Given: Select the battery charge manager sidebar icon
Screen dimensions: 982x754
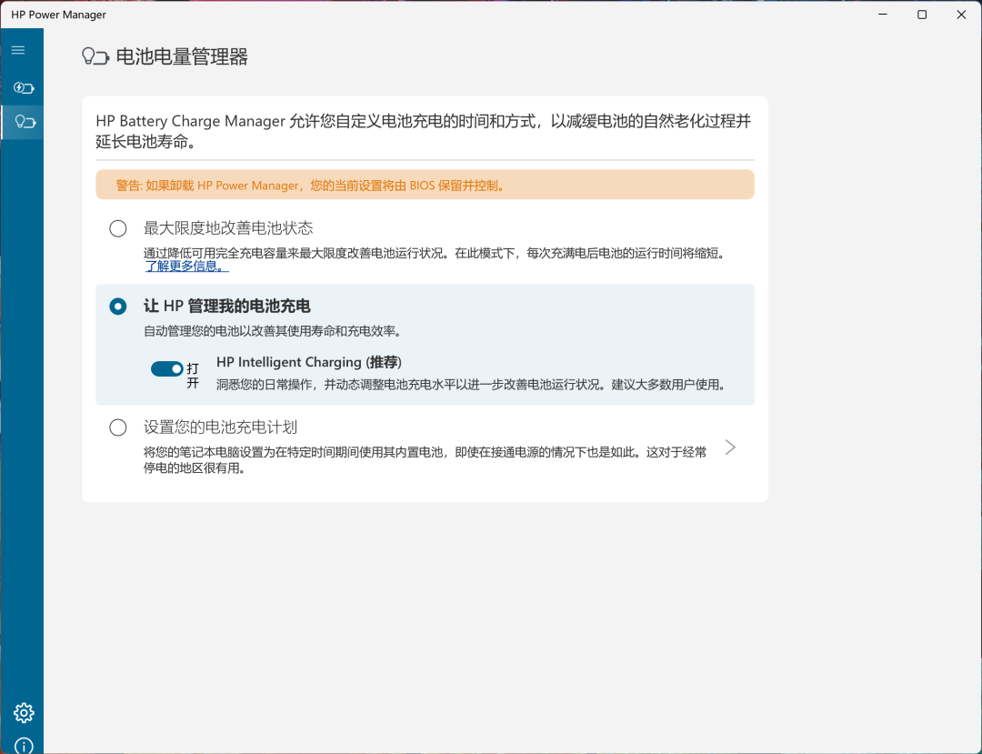Looking at the screenshot, I should click(x=24, y=122).
